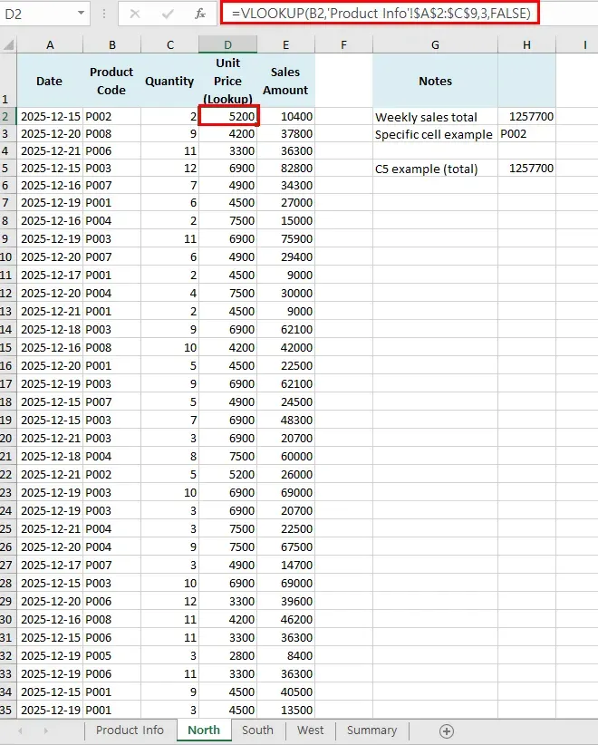Click into the VLOOKUP formula bar text
This screenshot has width=598, height=745.
tap(379, 13)
